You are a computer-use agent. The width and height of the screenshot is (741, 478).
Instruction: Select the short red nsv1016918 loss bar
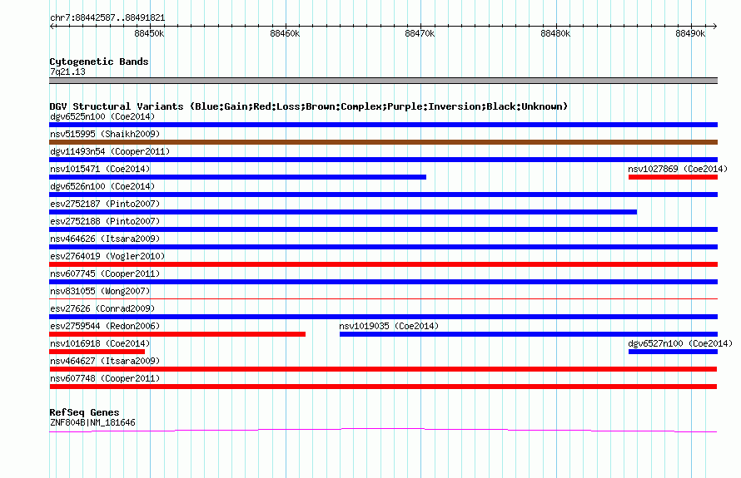97,352
